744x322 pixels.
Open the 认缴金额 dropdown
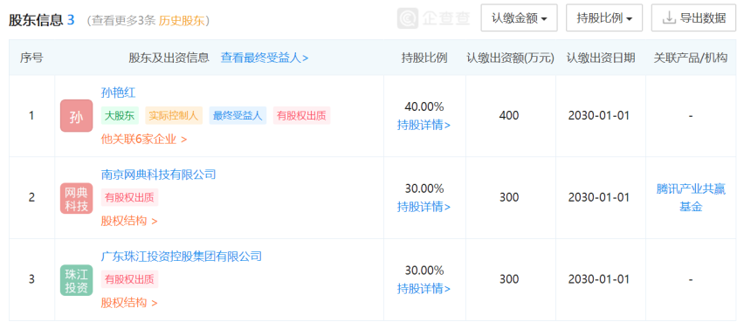[519, 18]
